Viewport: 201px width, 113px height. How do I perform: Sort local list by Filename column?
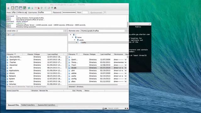point(14,54)
